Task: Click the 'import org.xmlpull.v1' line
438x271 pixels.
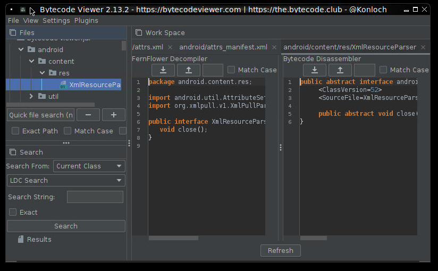Action: (x=207, y=106)
